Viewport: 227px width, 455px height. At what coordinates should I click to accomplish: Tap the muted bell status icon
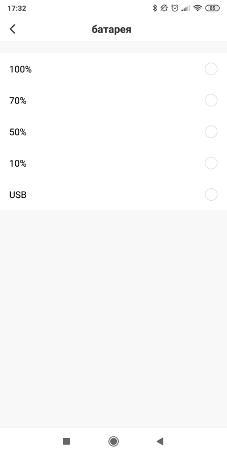tap(164, 8)
